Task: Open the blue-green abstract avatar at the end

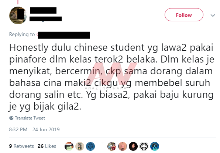Action: (x=155, y=146)
